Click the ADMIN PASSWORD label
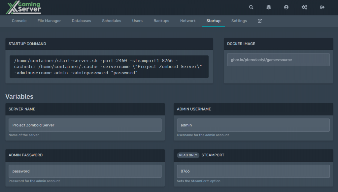This screenshot has width=338, height=192. (x=25, y=155)
